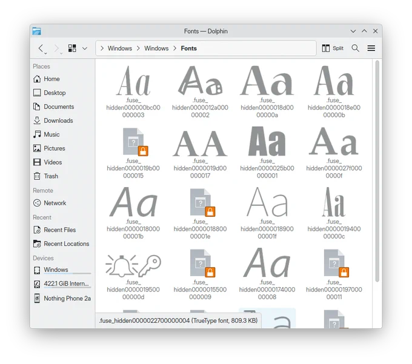
Task: Navigate to second Windows breadcrumb
Action: coord(156,48)
